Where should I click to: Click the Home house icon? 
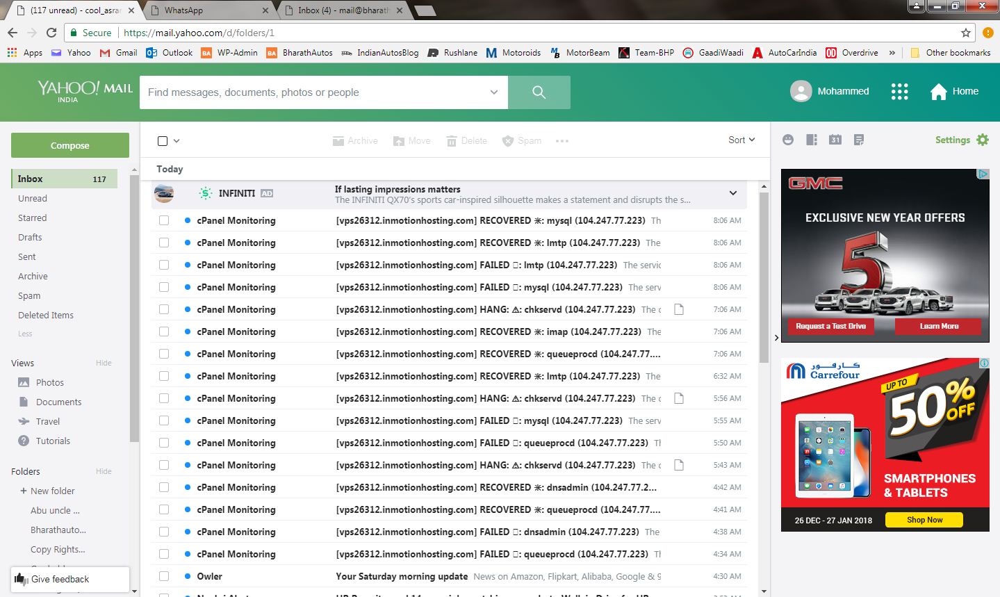pos(938,92)
